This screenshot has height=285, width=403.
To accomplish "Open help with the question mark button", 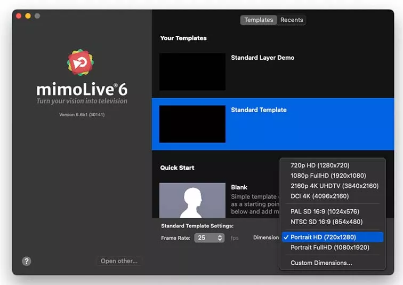I will (27, 261).
